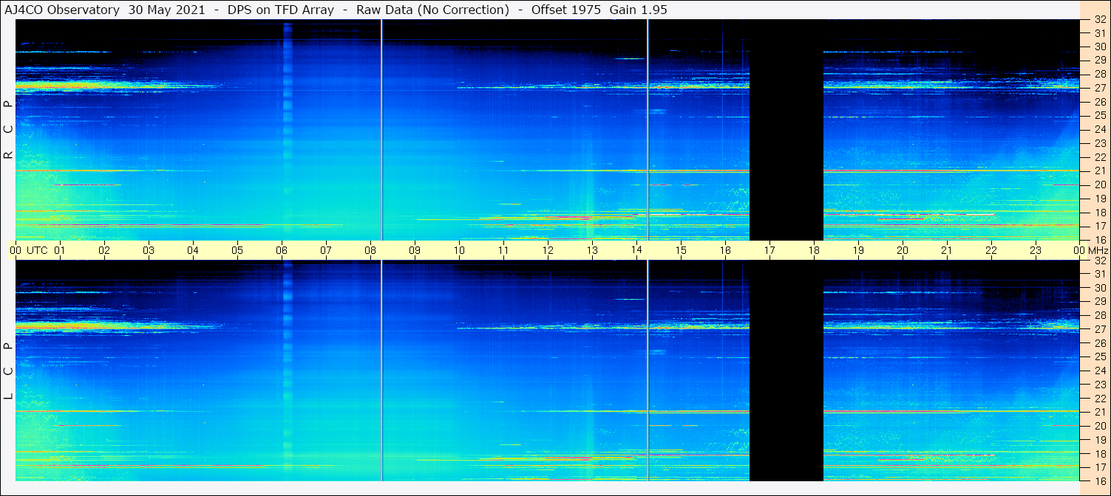The image size is (1111, 496).
Task: Click the '25' MHz label of LCP panel
Action: 1100,357
